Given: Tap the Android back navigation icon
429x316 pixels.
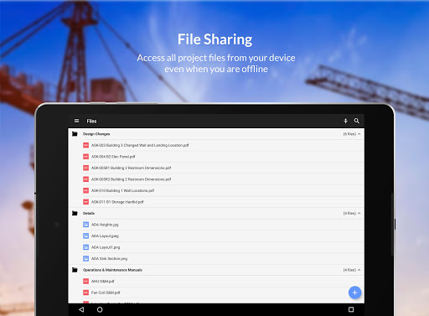Looking at the screenshot, I should 81,309.
